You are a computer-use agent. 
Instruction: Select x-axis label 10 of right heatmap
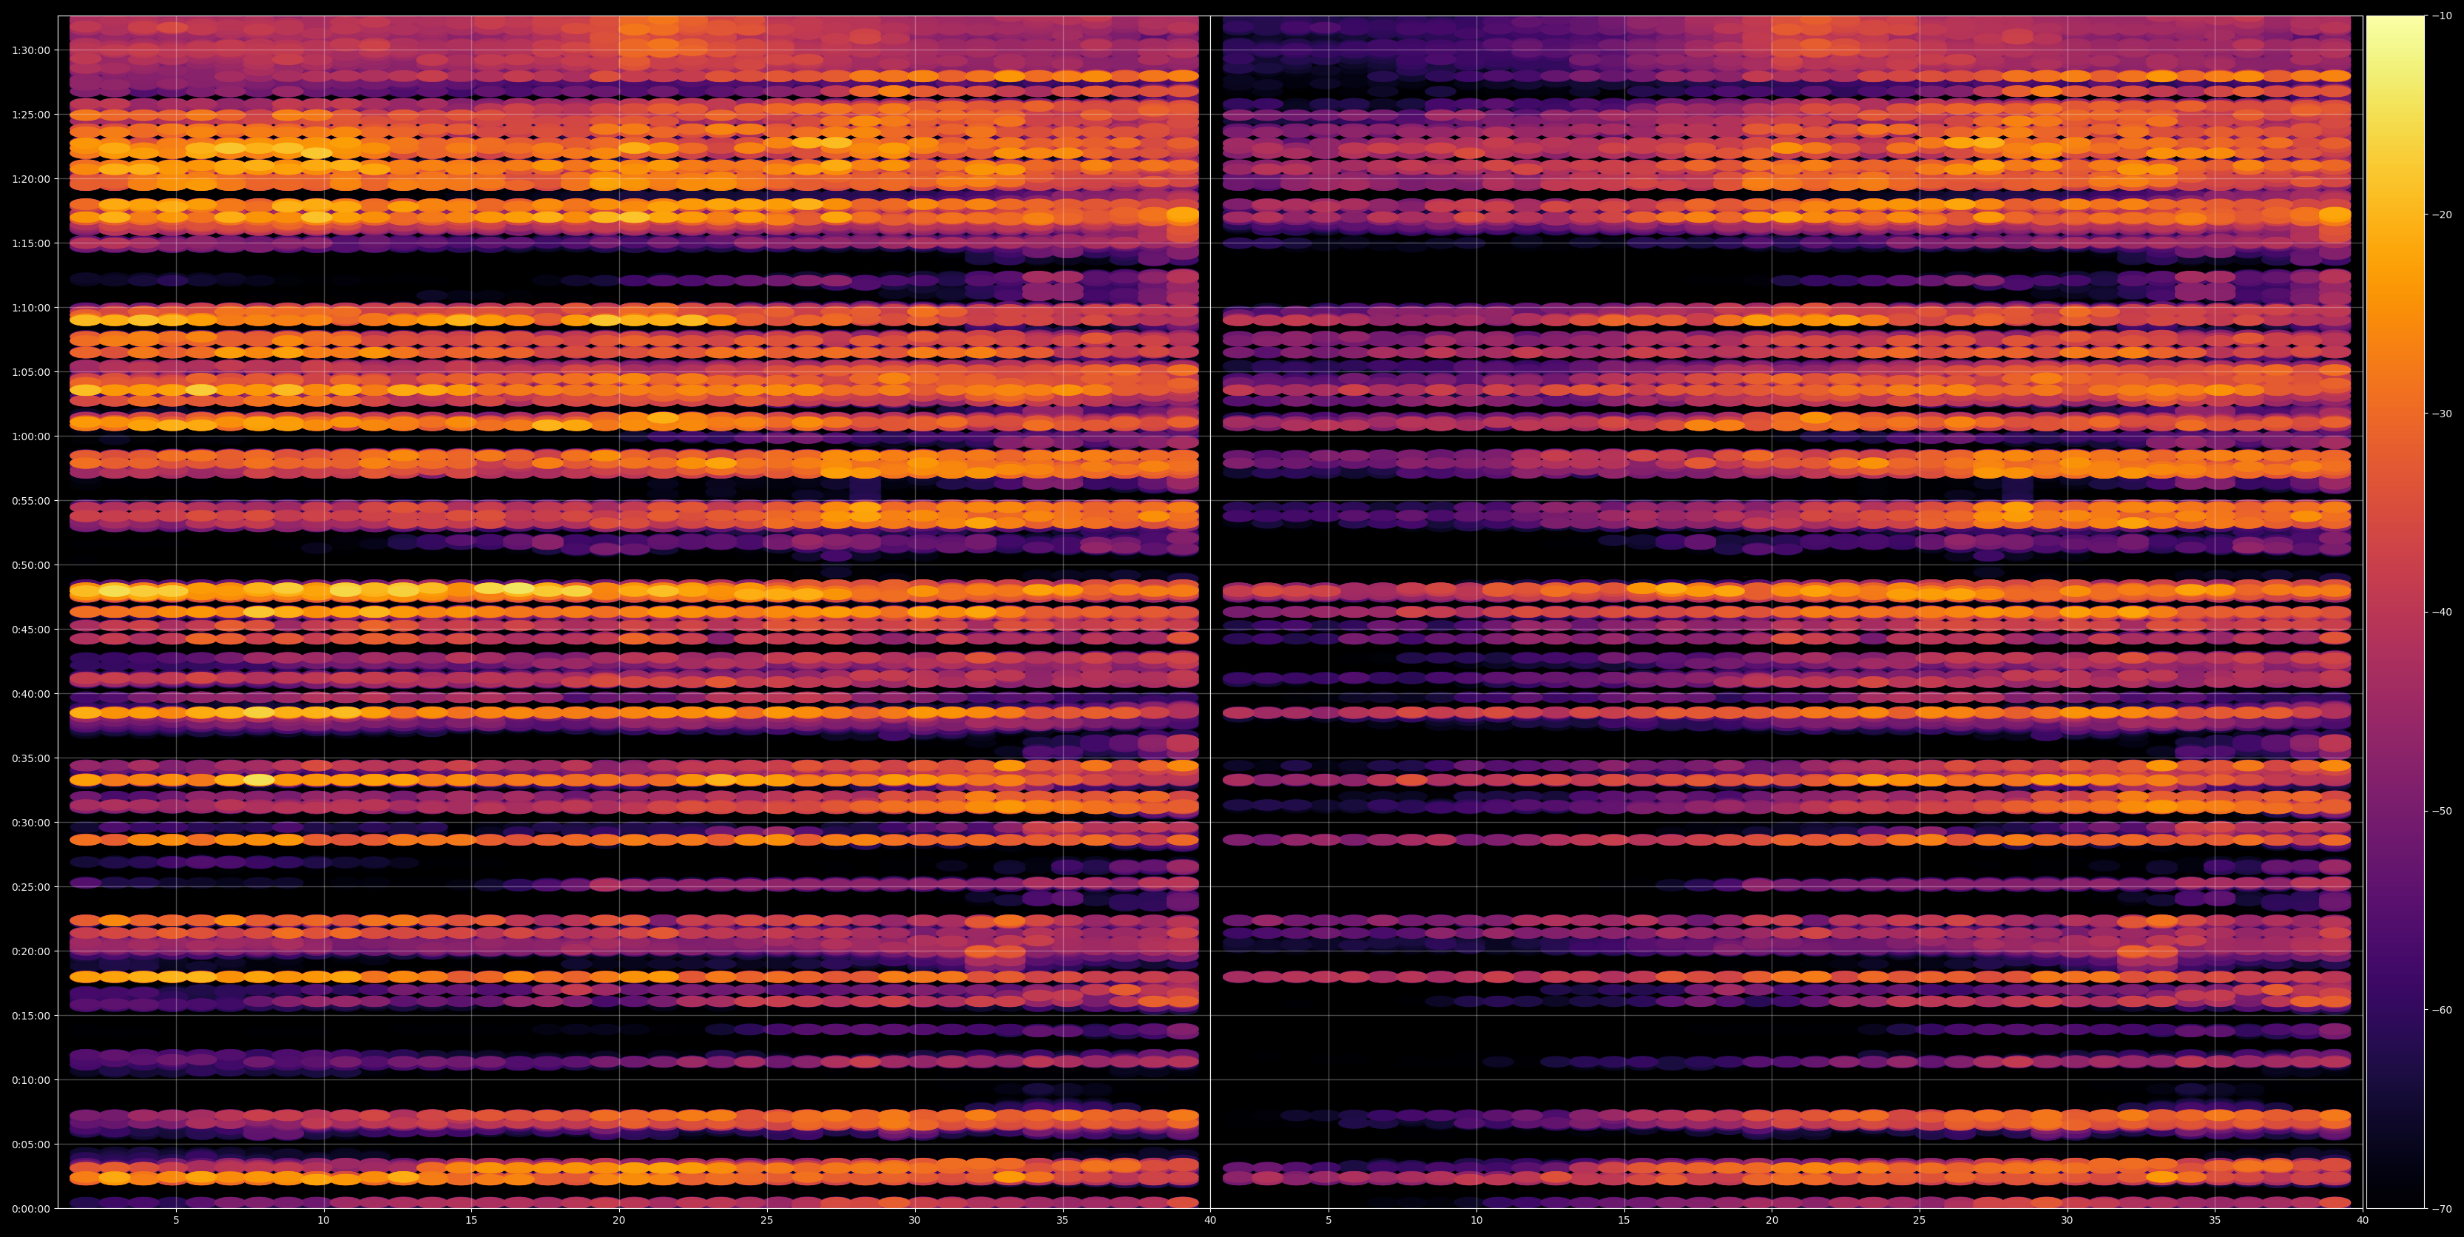point(1476,1221)
